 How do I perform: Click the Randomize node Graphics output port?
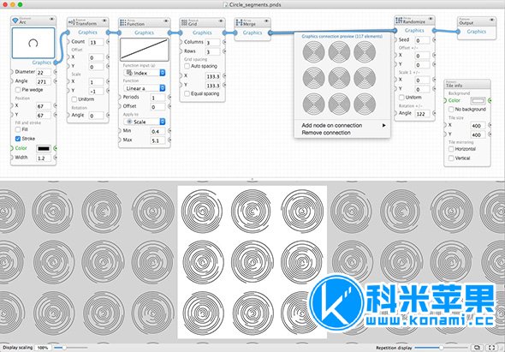tap(434, 31)
